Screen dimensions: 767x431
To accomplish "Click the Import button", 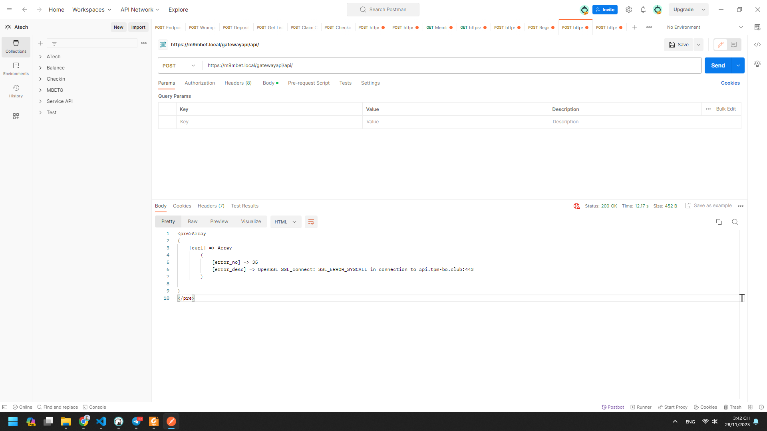I will tap(138, 27).
